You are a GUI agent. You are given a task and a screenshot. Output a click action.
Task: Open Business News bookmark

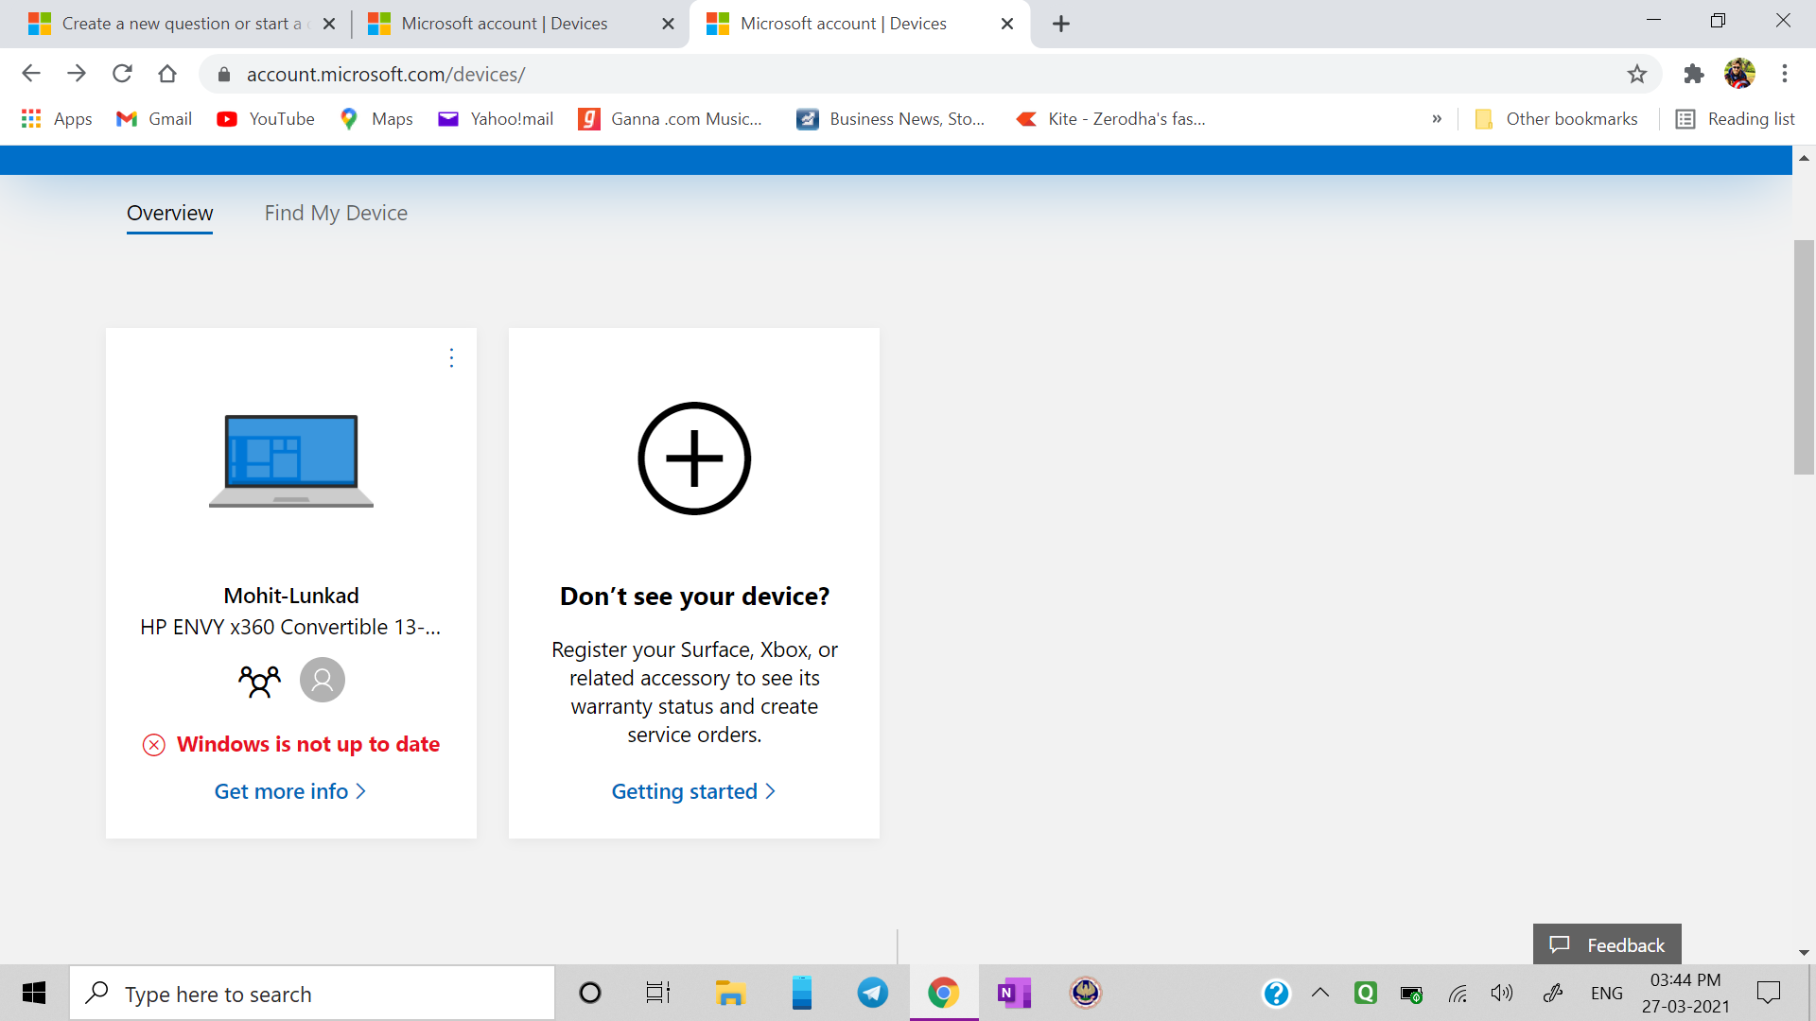[x=891, y=119]
